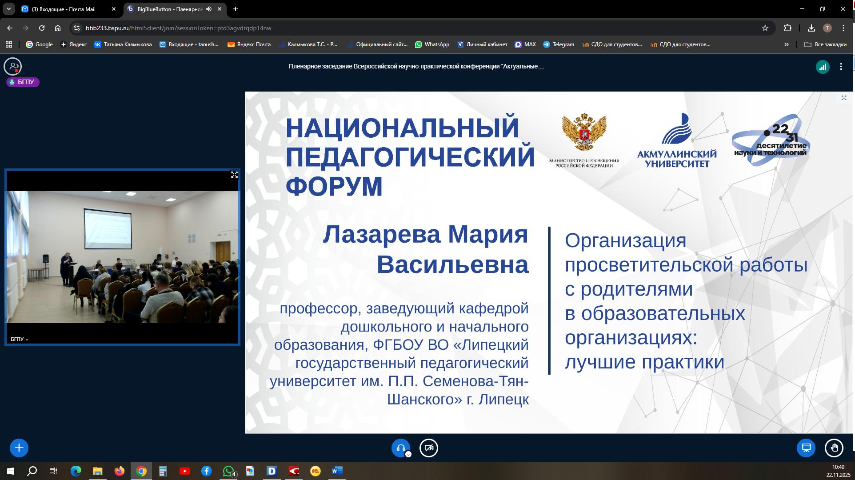Screen dimensions: 855x480
Task: Toggle the users list panel
Action: [x=12, y=67]
